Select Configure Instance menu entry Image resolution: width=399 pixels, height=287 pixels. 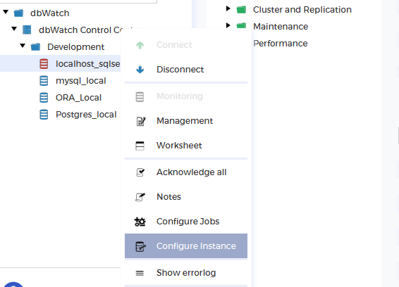[x=186, y=246]
